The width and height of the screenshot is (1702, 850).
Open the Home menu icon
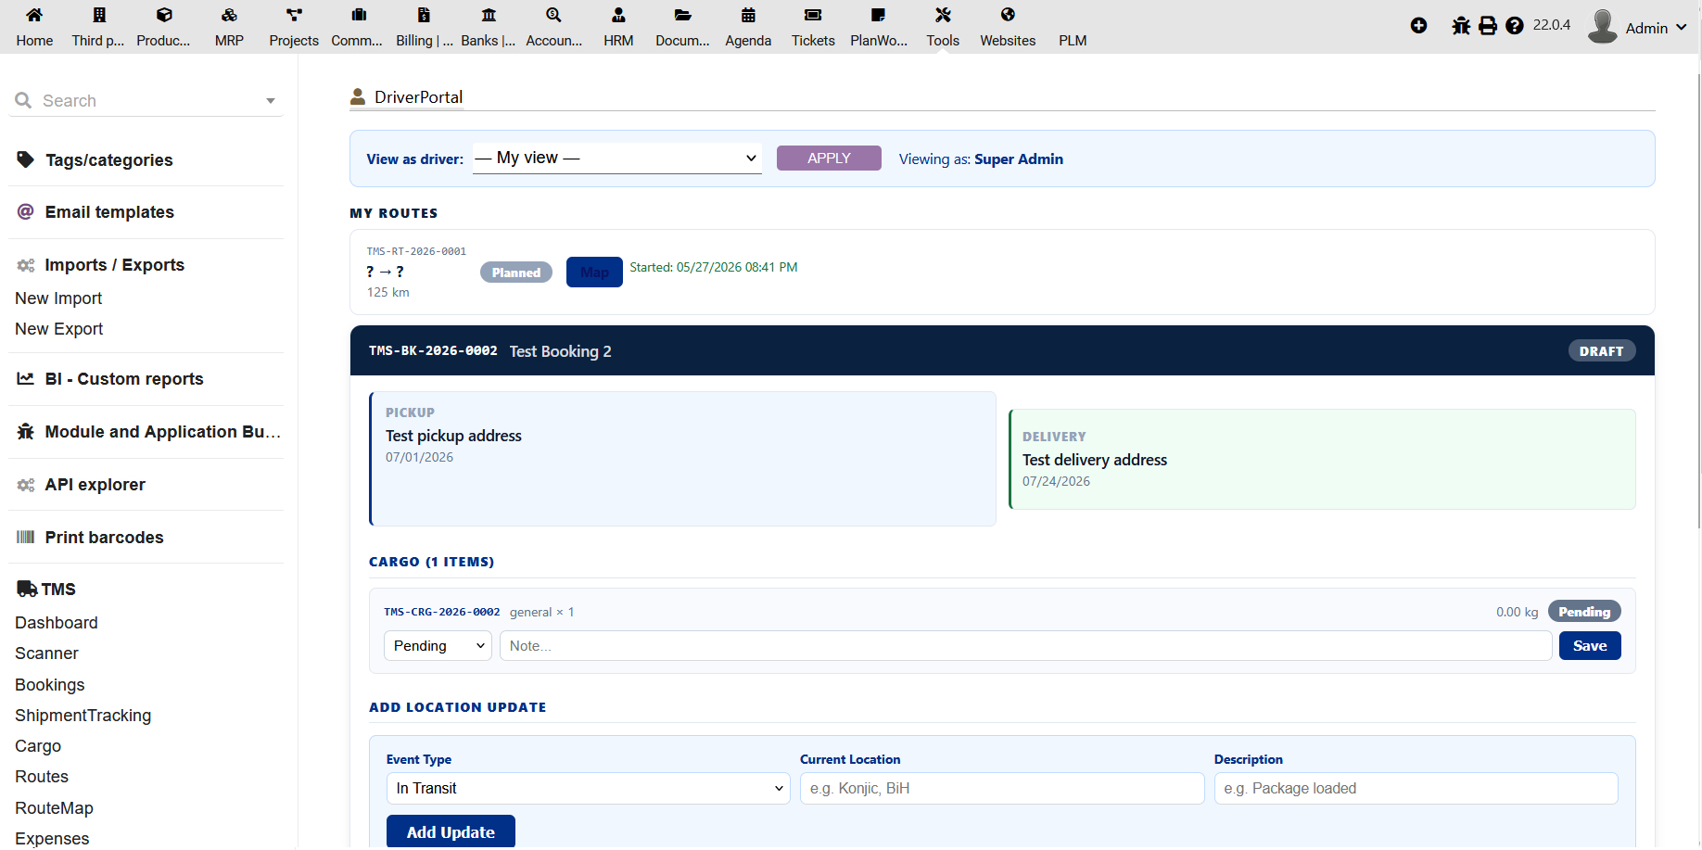coord(34,15)
